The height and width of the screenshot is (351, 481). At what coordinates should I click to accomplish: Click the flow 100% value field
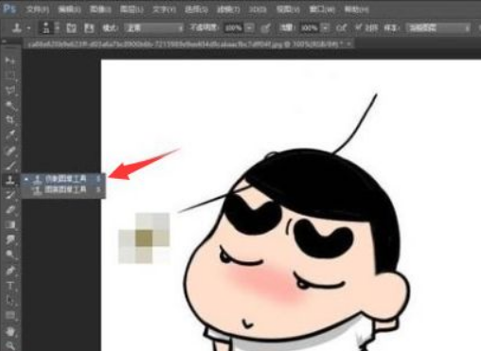(x=310, y=28)
